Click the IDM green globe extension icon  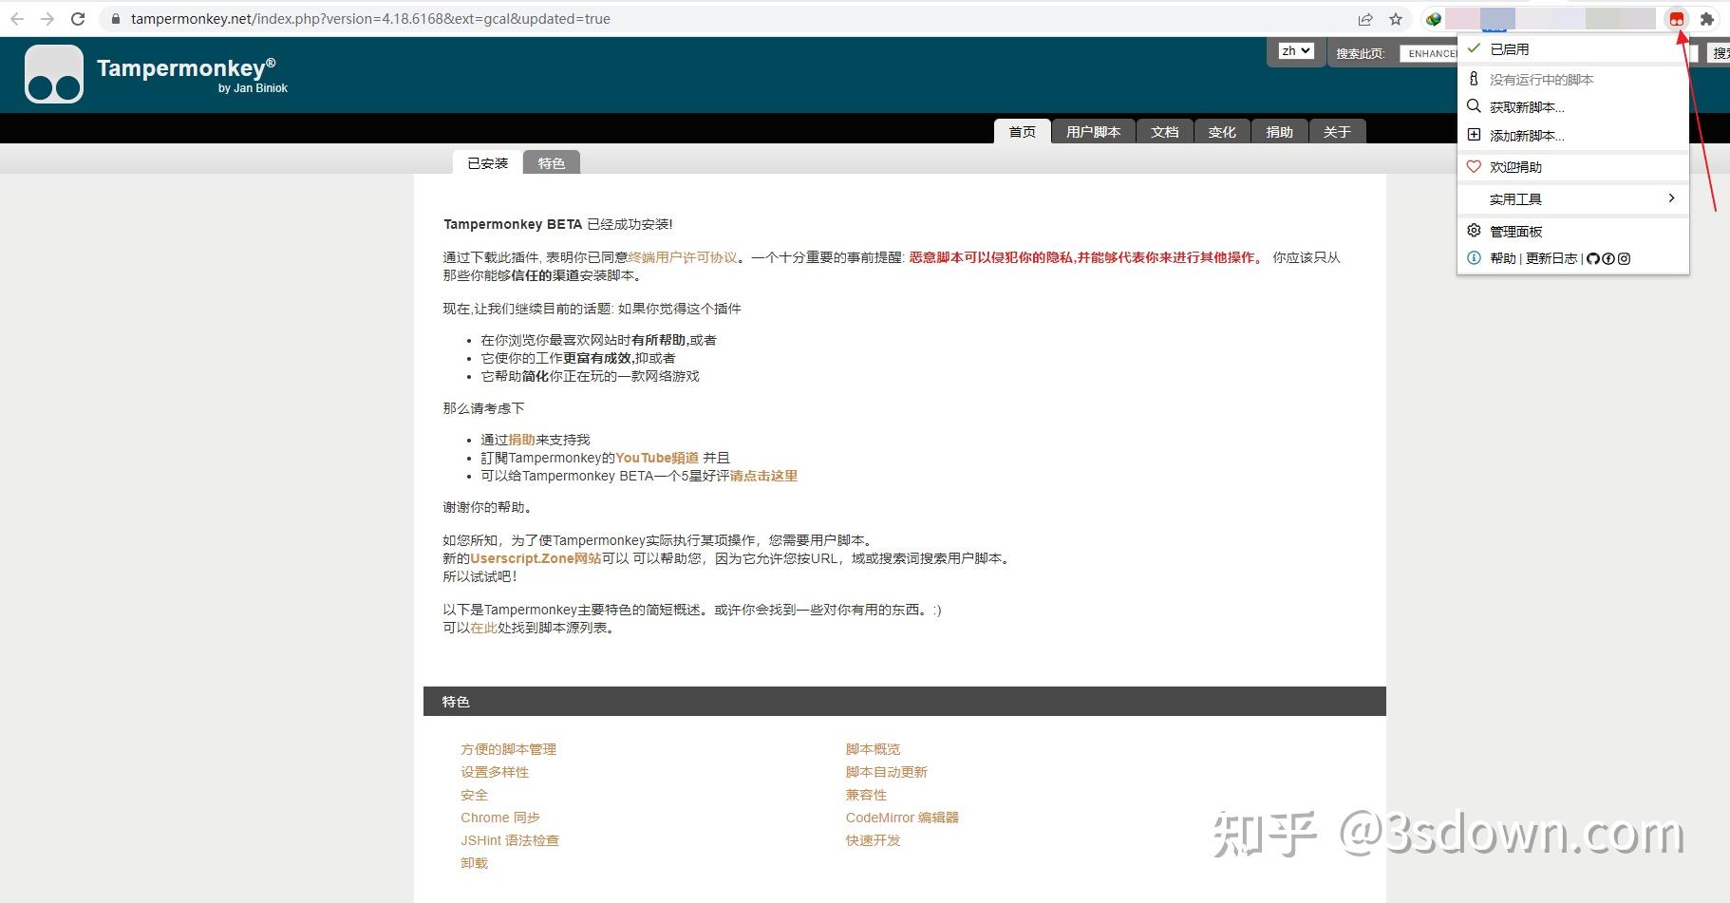[1434, 18]
